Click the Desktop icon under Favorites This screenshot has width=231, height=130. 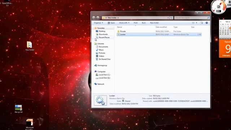click(97, 31)
